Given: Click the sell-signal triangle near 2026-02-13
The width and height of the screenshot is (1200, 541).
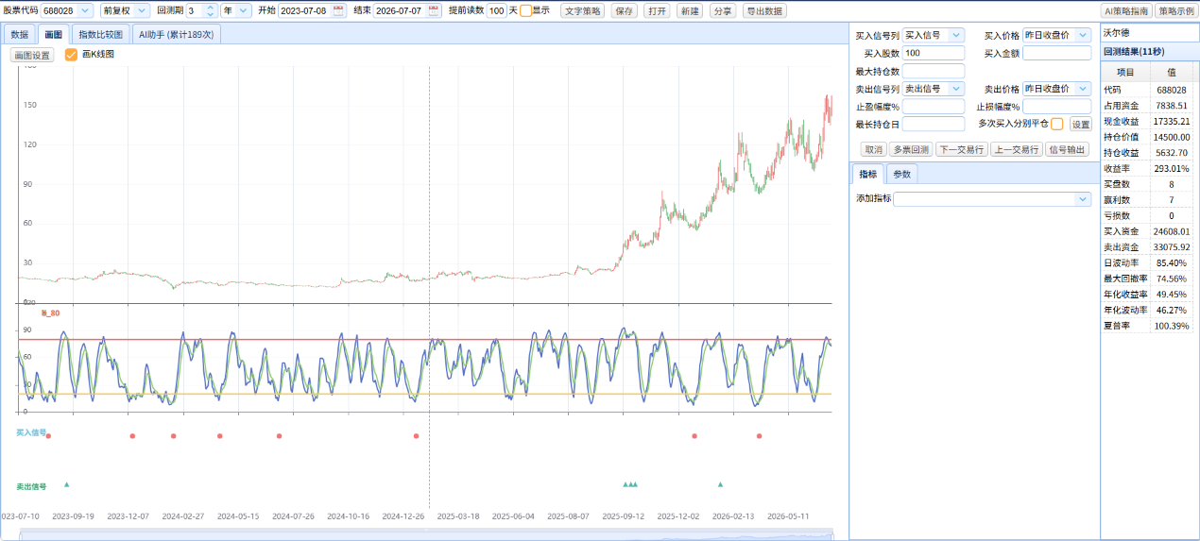Looking at the screenshot, I should (720, 484).
